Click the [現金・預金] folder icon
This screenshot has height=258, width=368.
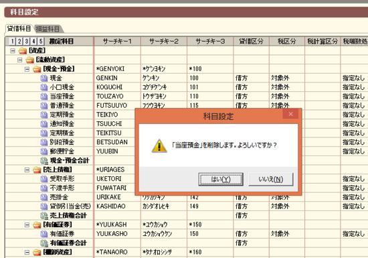click(37, 69)
